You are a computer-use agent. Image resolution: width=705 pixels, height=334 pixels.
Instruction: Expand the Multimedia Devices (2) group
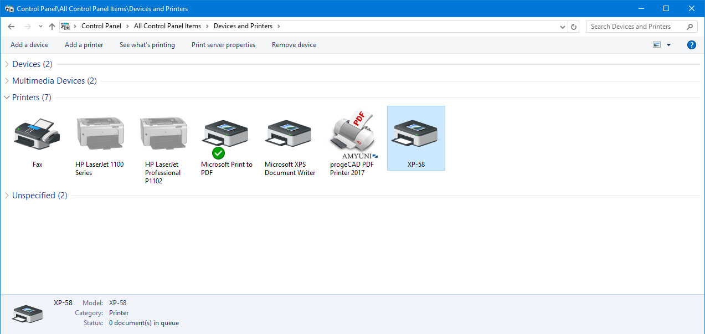[7, 81]
